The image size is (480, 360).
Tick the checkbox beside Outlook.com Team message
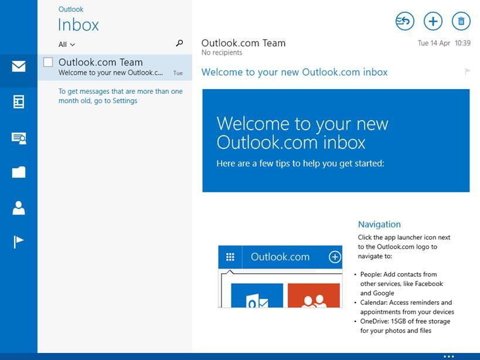click(x=48, y=62)
